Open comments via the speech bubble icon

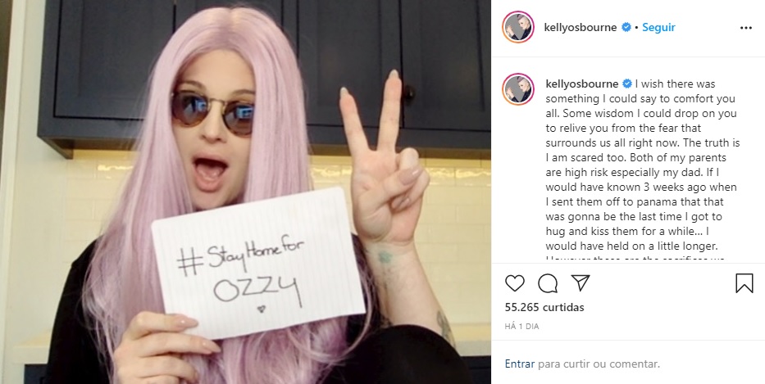coord(548,283)
